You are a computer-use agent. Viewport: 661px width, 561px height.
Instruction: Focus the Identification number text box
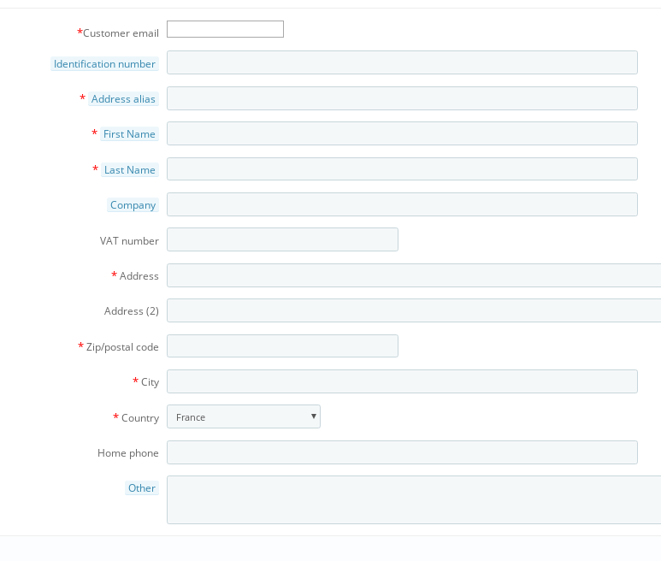402,62
